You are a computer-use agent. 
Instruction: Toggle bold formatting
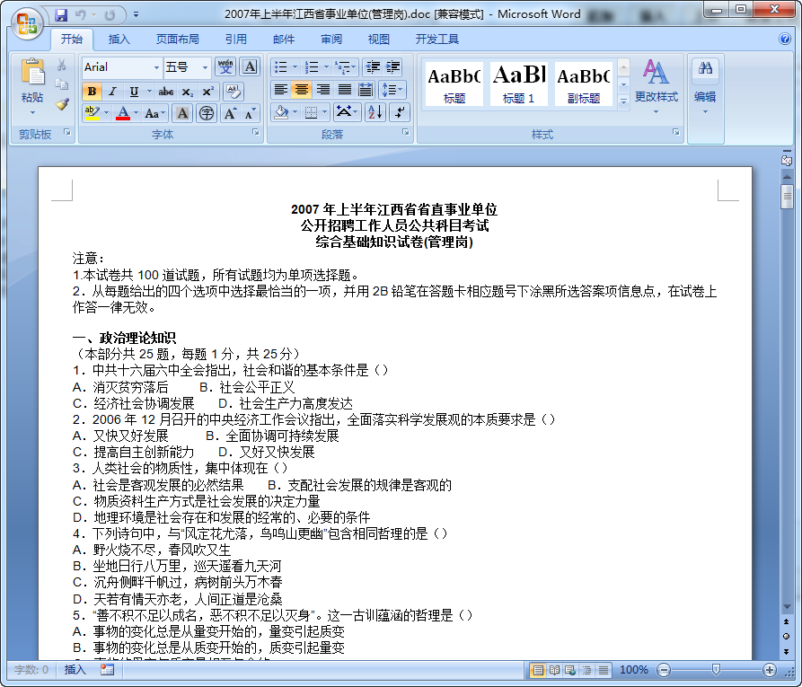92,92
